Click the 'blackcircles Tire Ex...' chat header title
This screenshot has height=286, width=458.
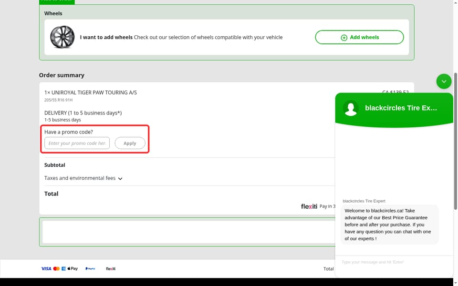[x=401, y=108]
